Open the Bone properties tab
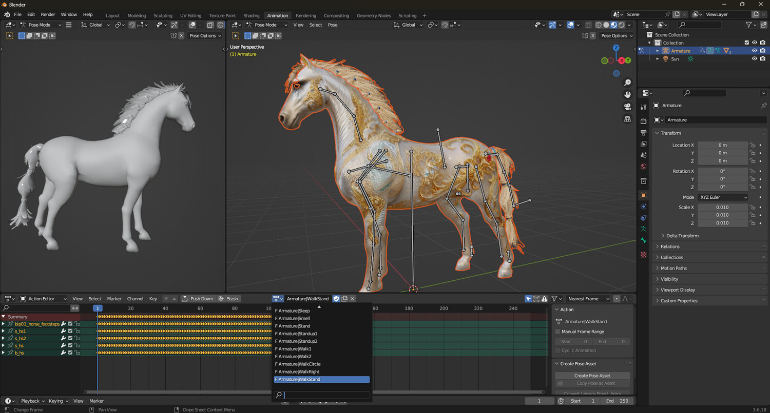 point(644,240)
